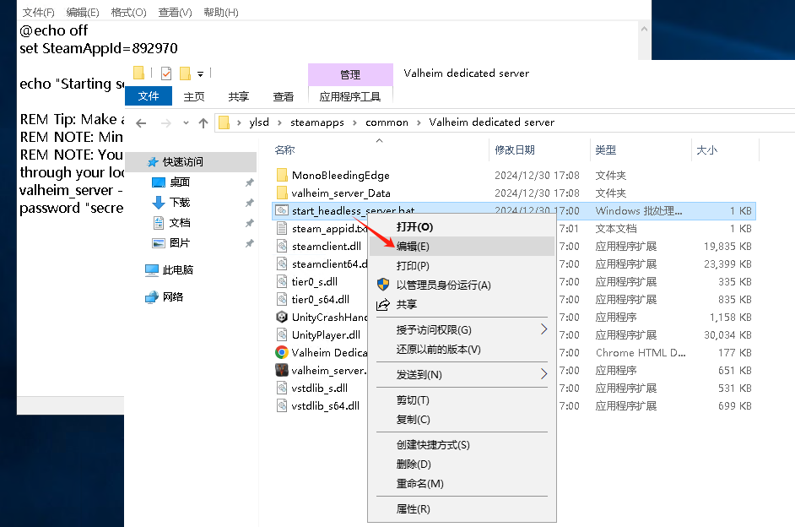
Task: Open 属性(R) from the context menu
Action: [462, 508]
